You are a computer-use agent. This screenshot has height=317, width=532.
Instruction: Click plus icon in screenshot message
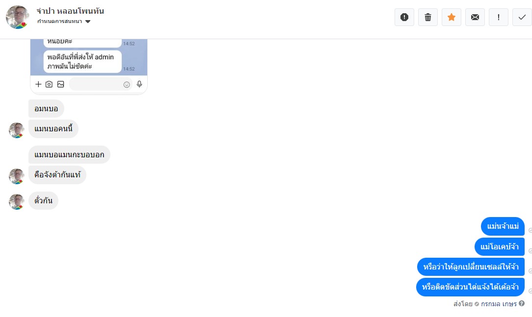pos(38,84)
